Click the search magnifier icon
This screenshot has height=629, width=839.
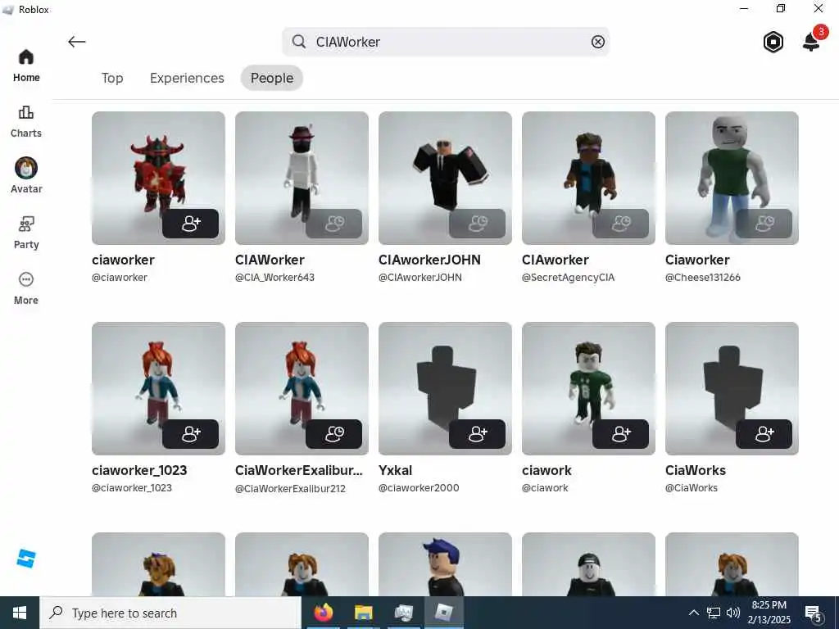pyautogui.click(x=299, y=42)
